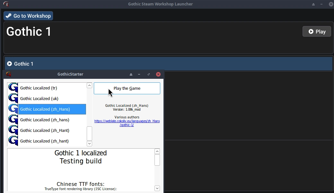
Task: Click 'Various authors' text
Action: click(127, 117)
